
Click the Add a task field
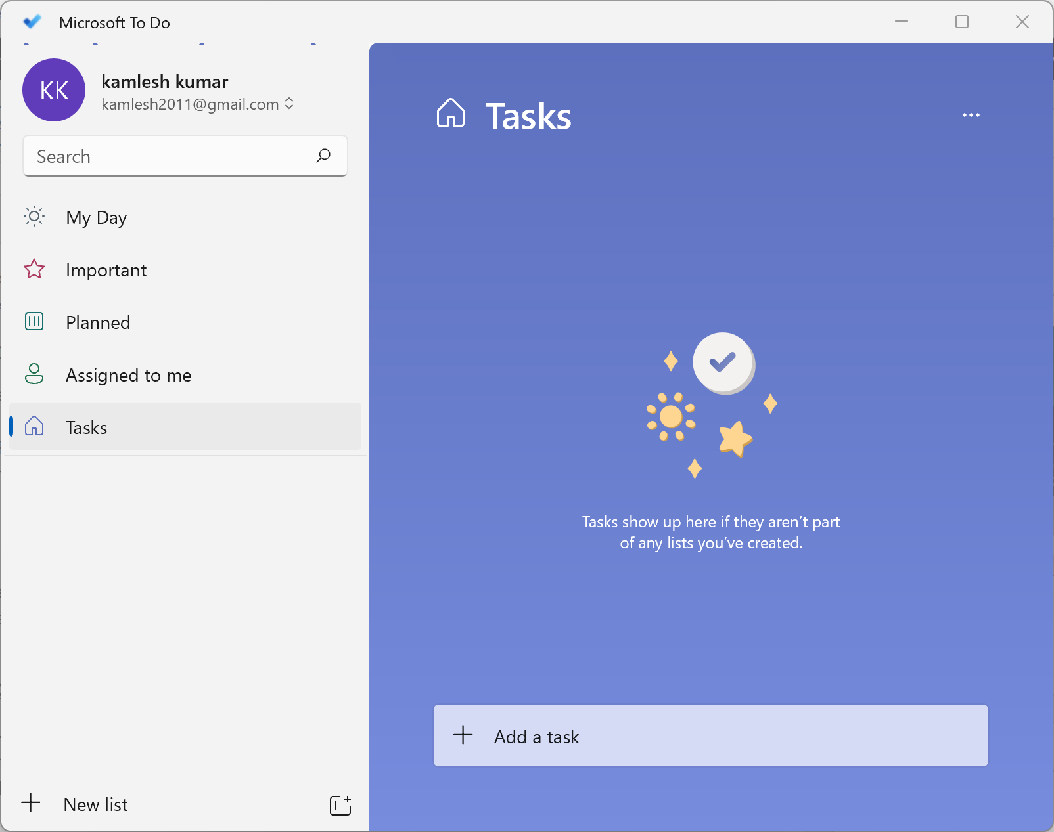[711, 735]
